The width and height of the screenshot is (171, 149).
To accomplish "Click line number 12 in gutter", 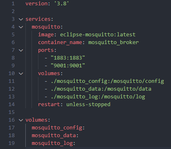I will (11, 89).
